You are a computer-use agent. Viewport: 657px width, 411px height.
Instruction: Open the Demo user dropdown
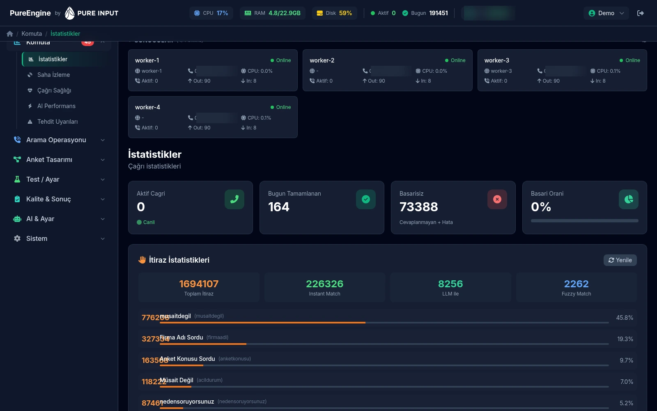click(606, 13)
